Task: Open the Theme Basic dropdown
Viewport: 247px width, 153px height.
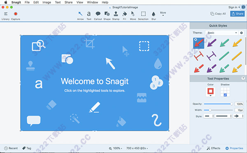Action: (x=221, y=33)
